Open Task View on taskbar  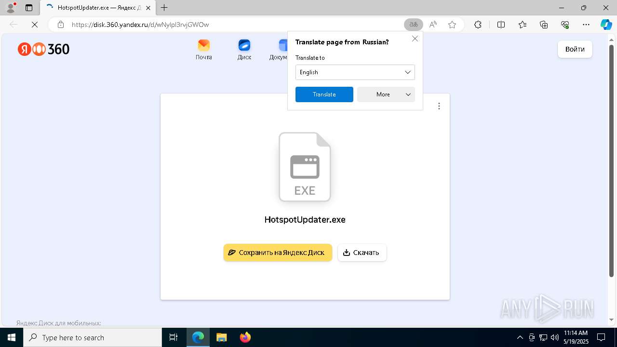[x=174, y=337]
